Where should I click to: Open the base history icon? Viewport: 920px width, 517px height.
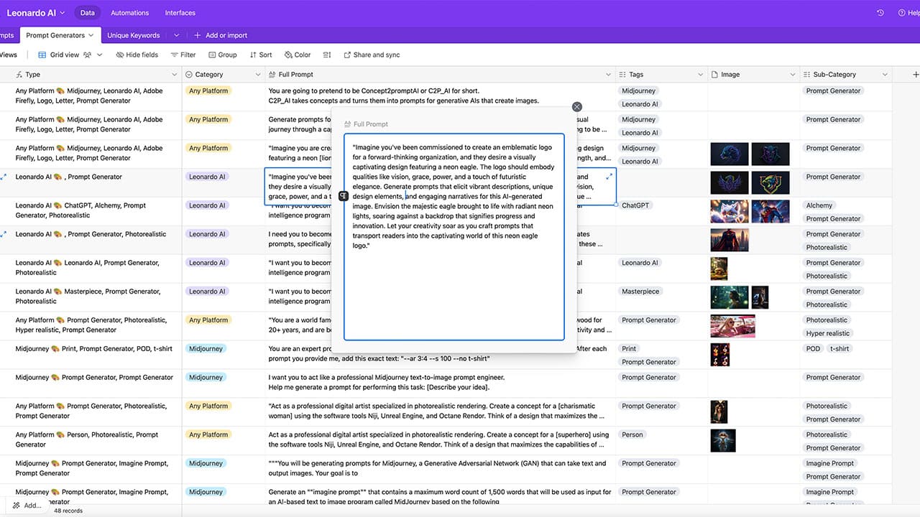coord(880,13)
